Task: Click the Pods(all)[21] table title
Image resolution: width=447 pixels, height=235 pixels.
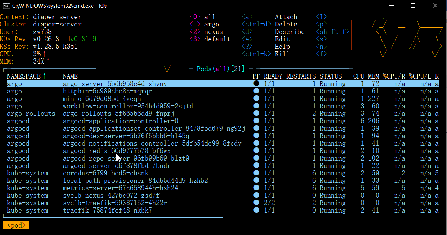Action: coord(221,69)
